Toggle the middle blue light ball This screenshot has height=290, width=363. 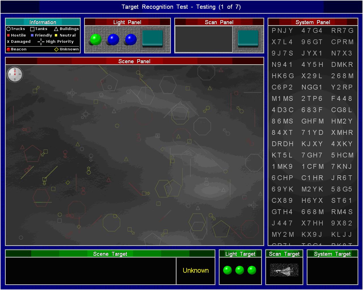click(x=113, y=40)
